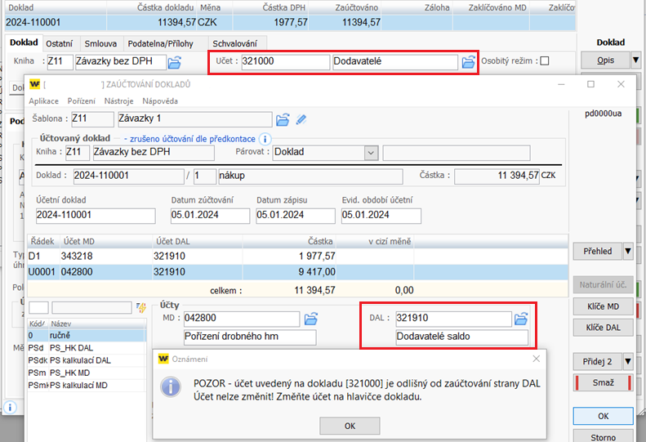Image resolution: width=646 pixels, height=442 pixels.
Task: Click the Datum zúčtování date field
Action: pyautogui.click(x=211, y=216)
